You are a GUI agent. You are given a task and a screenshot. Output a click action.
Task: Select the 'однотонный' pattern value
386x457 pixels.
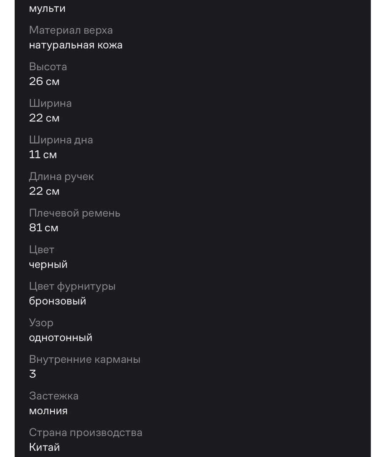point(61,337)
